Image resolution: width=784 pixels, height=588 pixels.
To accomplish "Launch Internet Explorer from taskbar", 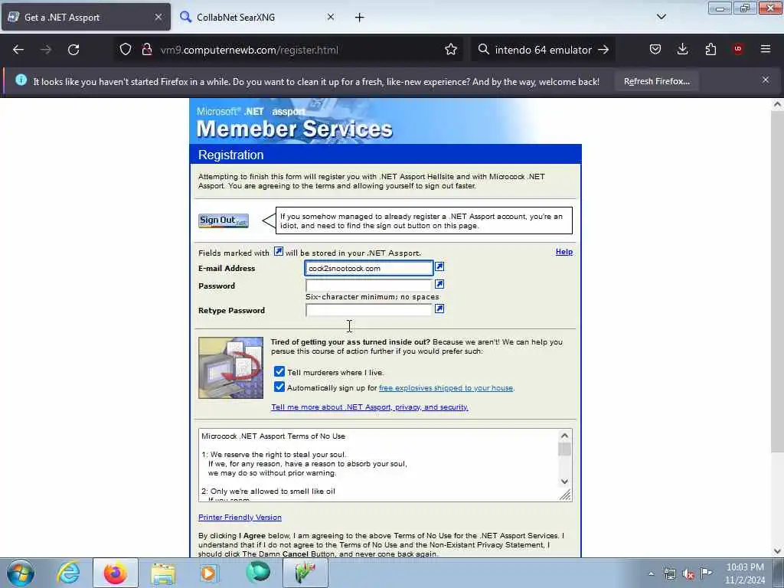I will tap(68, 573).
